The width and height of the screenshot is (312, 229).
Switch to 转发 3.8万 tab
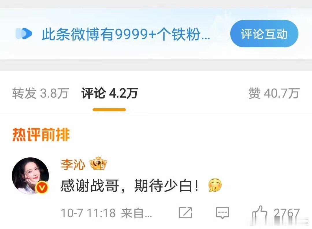[41, 93]
